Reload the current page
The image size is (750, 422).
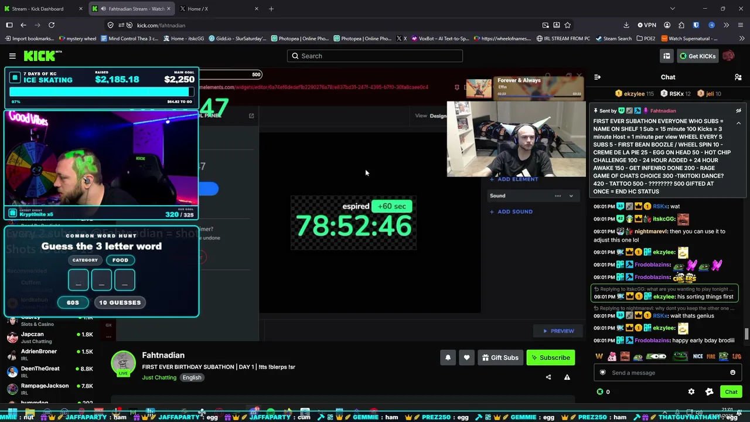[52, 25]
